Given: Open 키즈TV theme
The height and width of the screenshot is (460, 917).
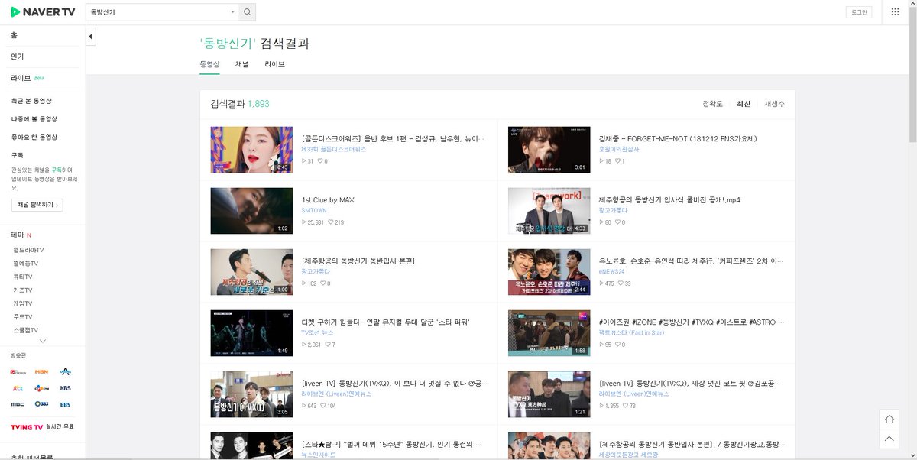Looking at the screenshot, I should tap(23, 290).
